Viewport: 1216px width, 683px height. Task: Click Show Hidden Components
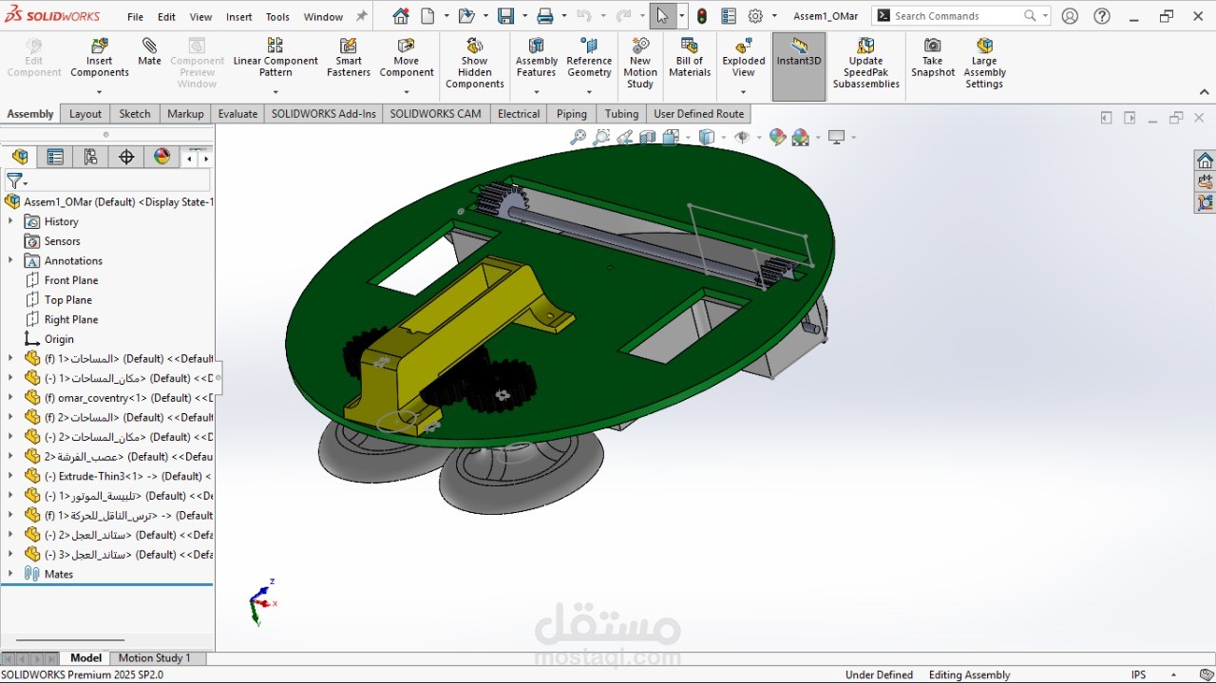(475, 64)
